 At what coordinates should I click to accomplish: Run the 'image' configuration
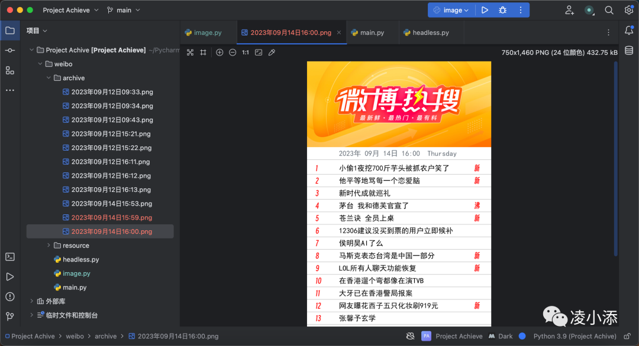coord(485,10)
